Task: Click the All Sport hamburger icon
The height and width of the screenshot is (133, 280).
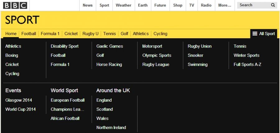Action: (x=255, y=34)
